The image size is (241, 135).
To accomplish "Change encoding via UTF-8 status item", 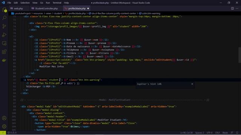I will coord(209,133).
